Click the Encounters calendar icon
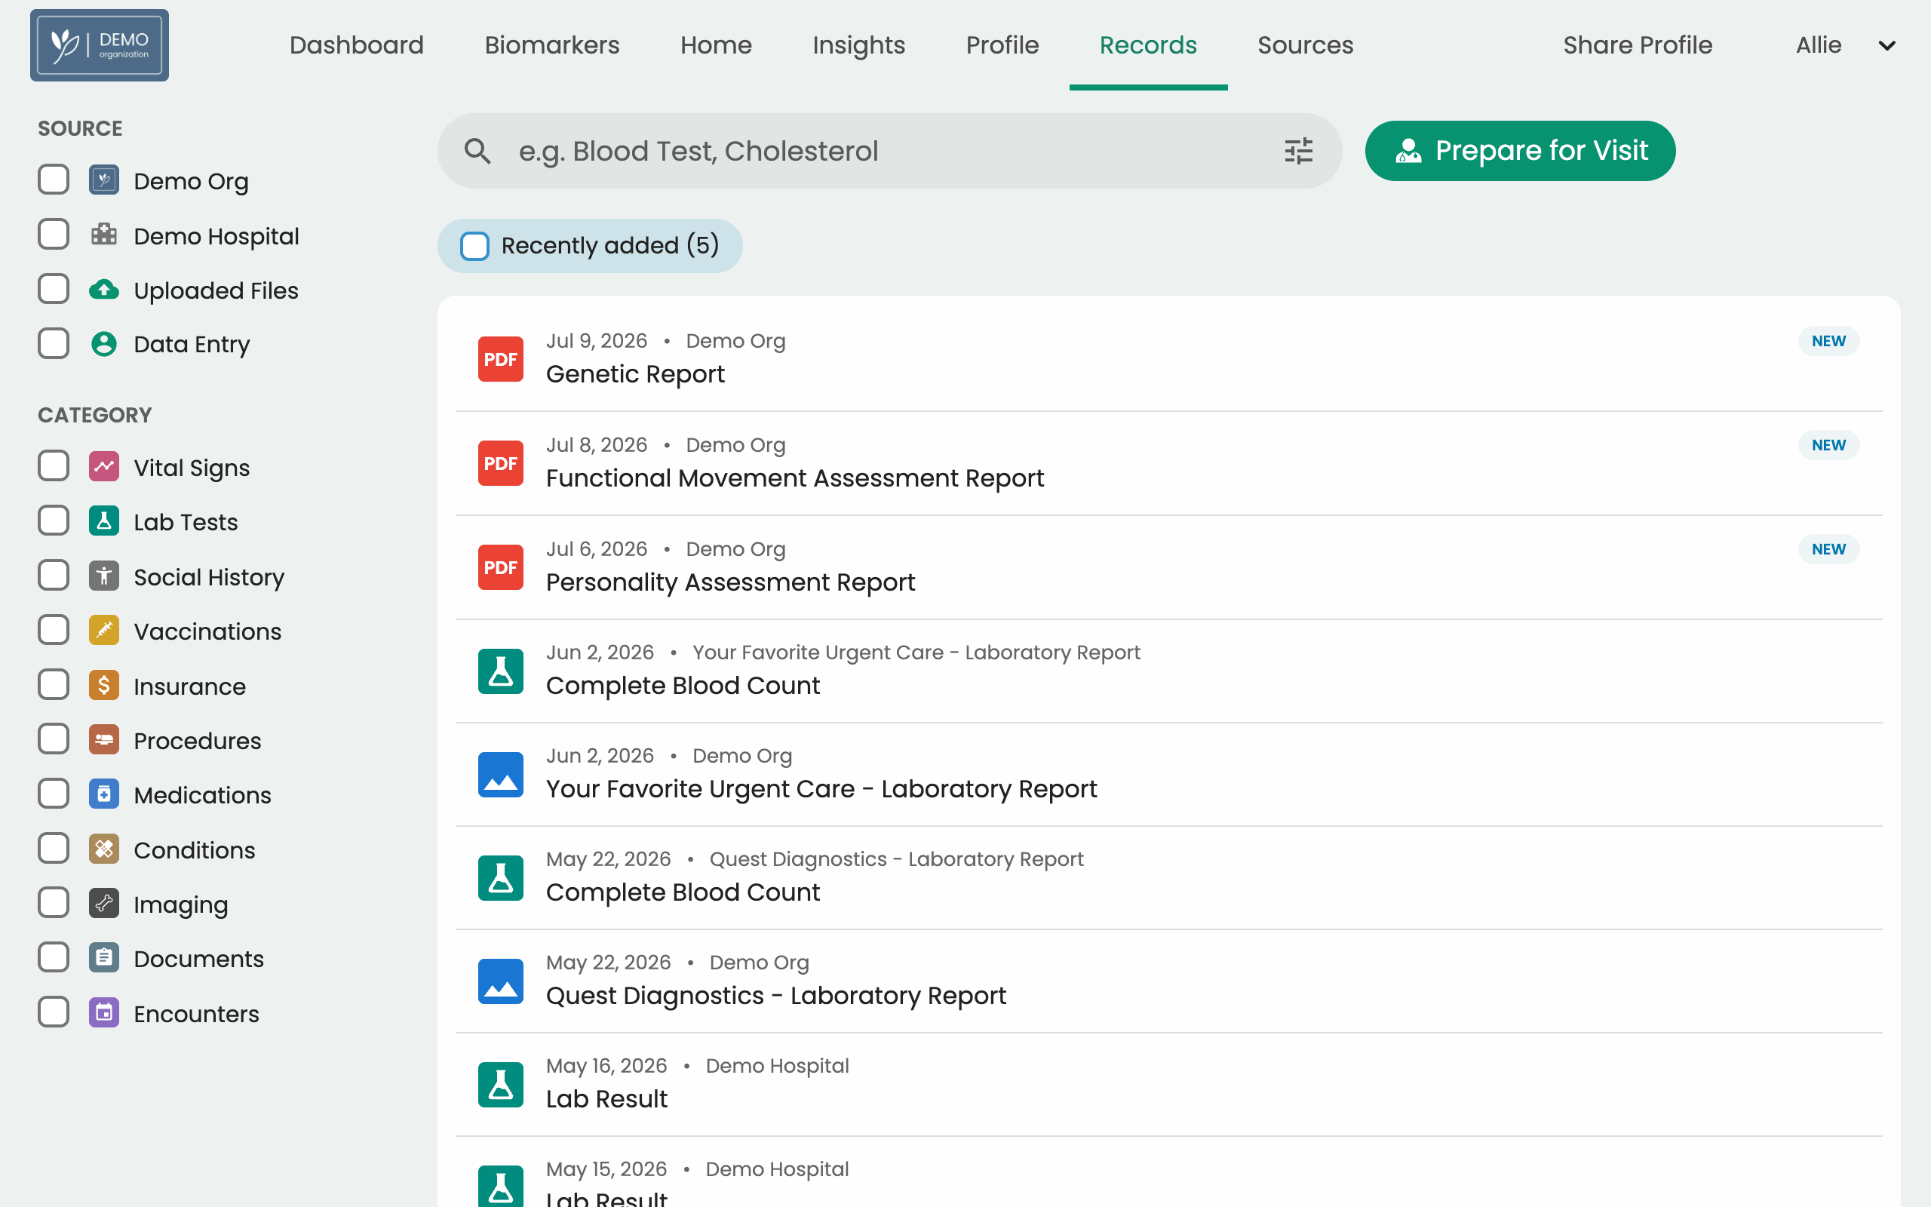The height and width of the screenshot is (1207, 1931). (104, 1013)
